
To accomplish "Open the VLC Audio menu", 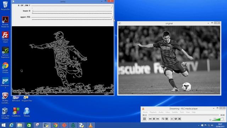I will (x=161, y=112).
